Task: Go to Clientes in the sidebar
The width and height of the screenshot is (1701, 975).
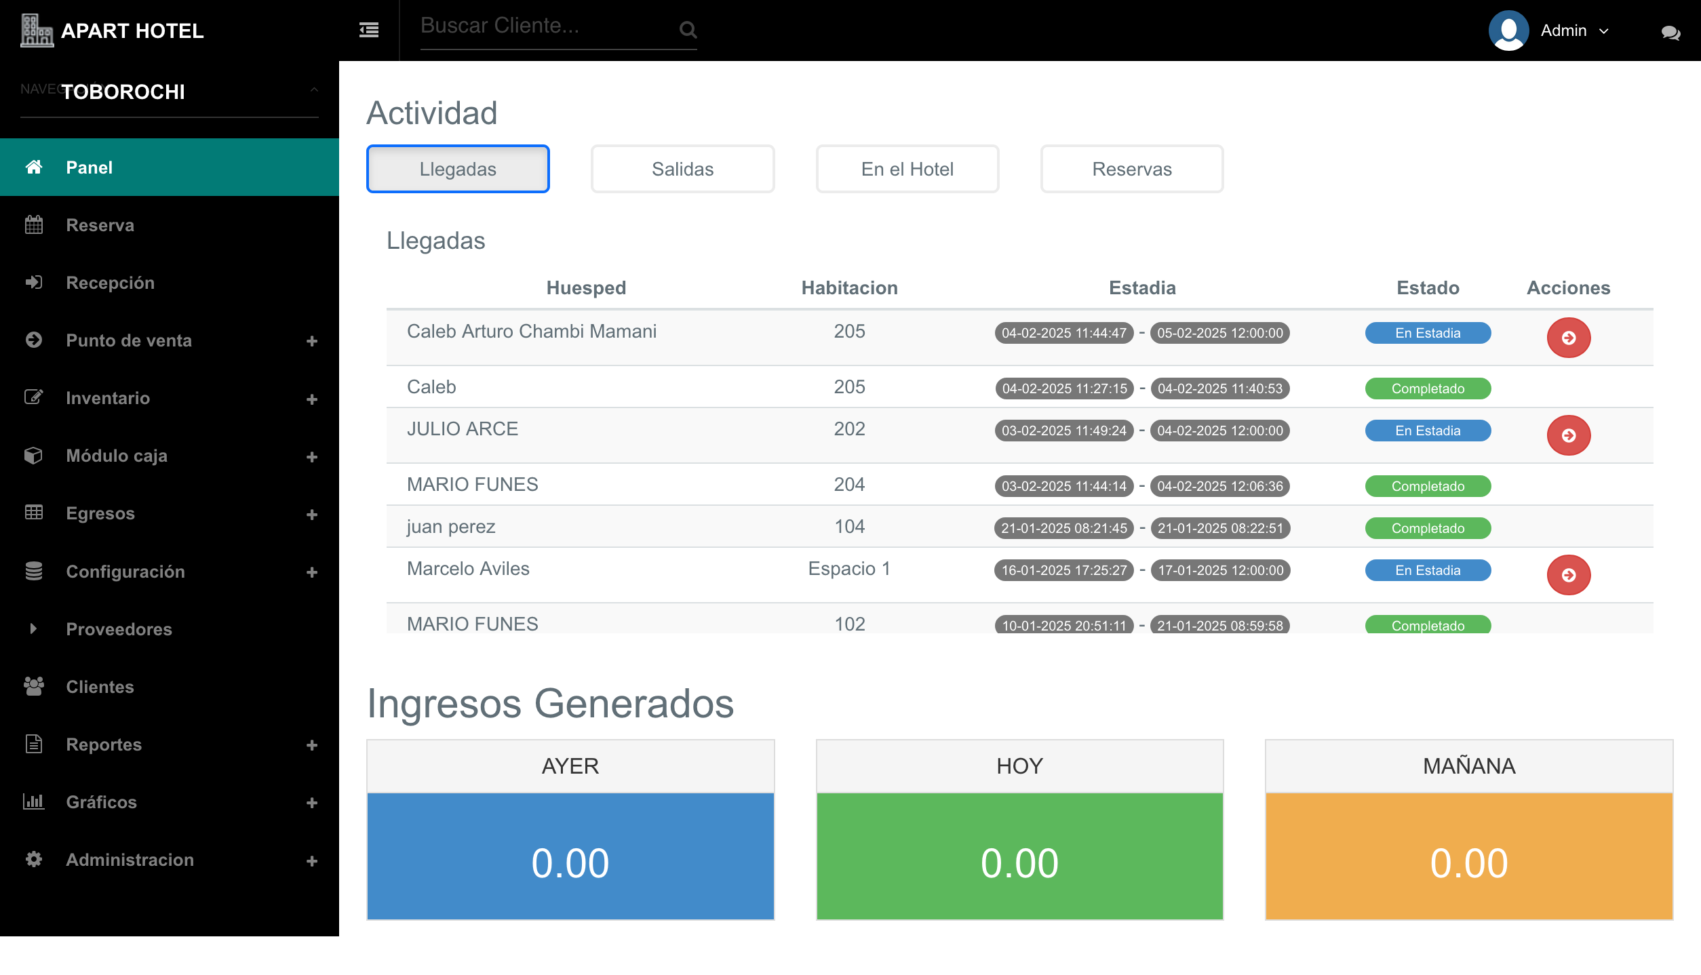Action: coord(100,687)
